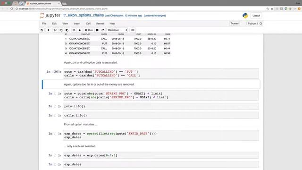The height and width of the screenshot is (170, 302).
Task: Click /GDAX75000Q8.EX table cell
Action: 79,53
